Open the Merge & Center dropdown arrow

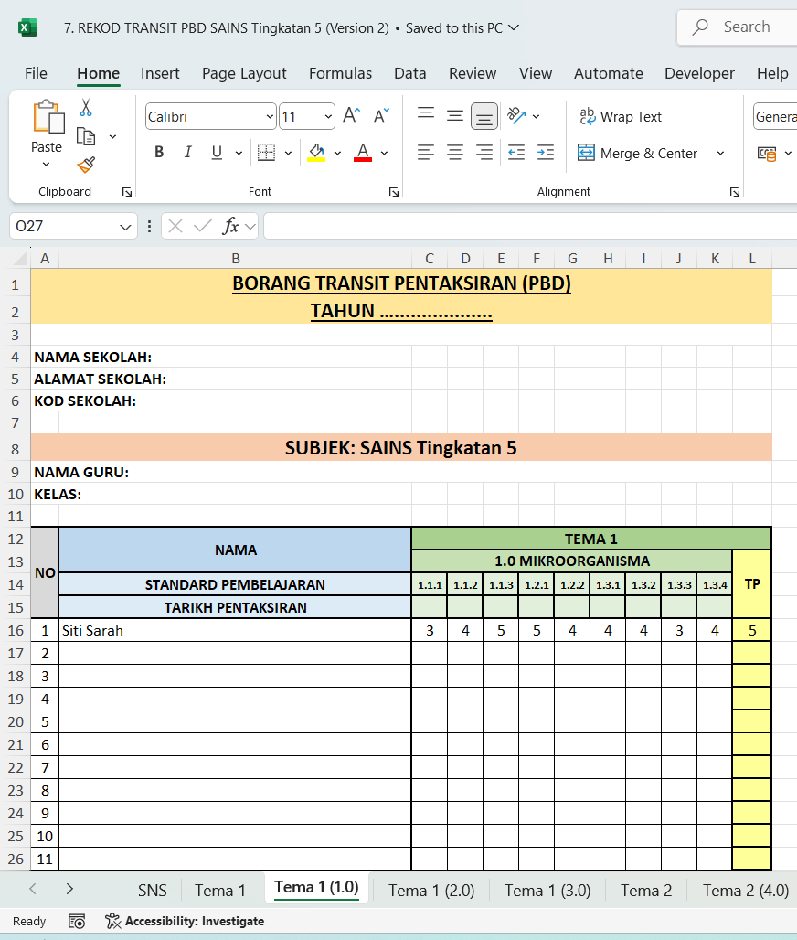720,154
